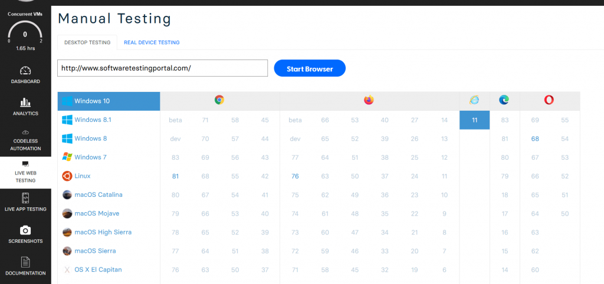Select the Opera browser icon
The image size is (604, 284).
tap(549, 100)
